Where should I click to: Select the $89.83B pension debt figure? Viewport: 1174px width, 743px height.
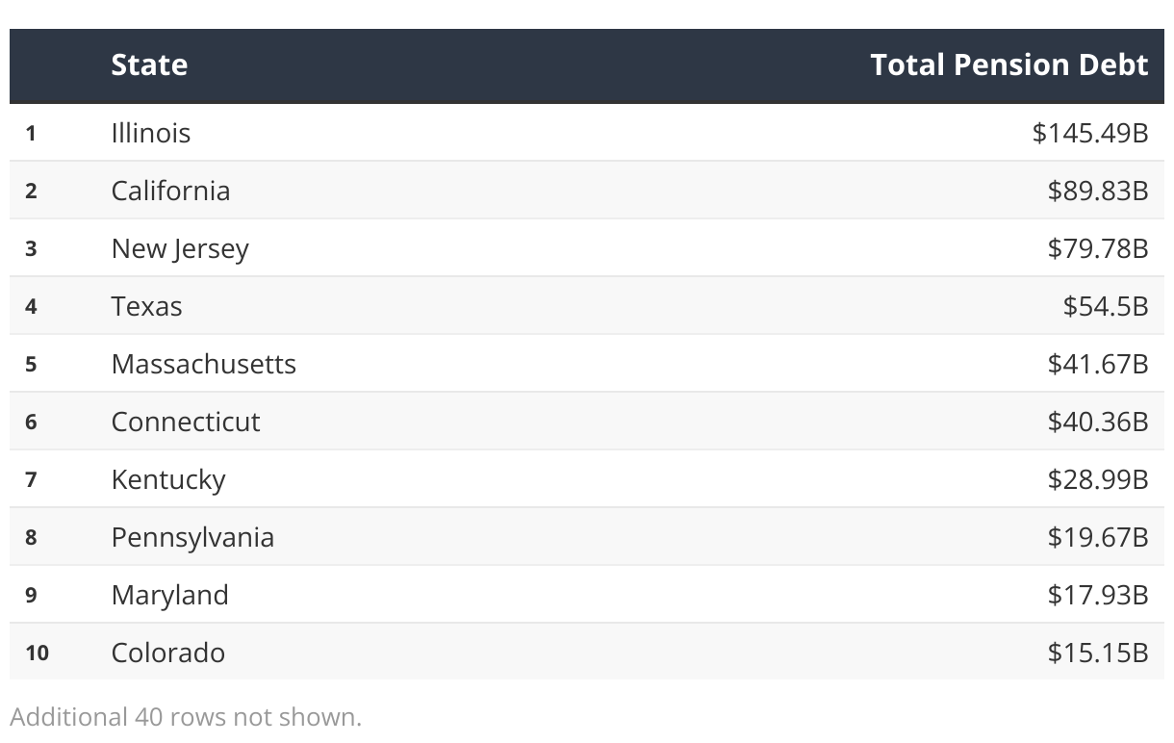[x=1097, y=191]
